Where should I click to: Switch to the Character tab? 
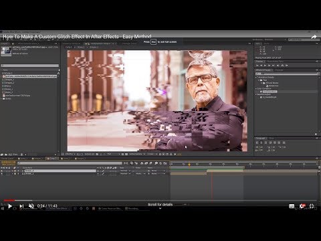279,70
